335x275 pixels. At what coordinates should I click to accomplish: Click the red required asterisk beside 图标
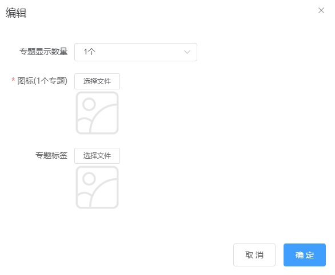coord(13,80)
